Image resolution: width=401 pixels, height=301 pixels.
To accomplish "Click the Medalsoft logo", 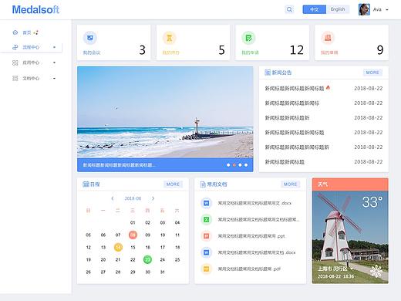I will 35,10.
